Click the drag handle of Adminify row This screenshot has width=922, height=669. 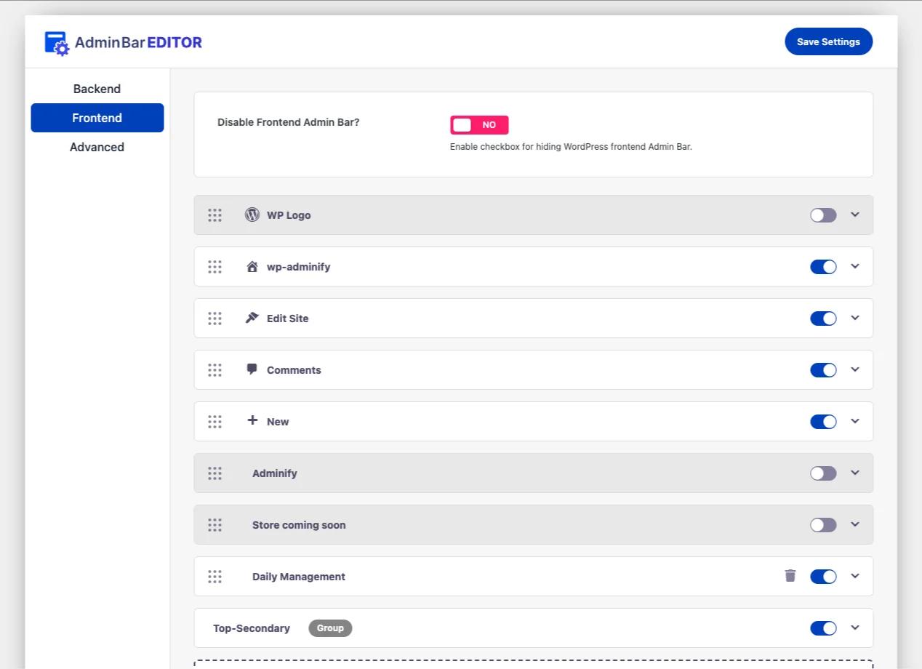pyautogui.click(x=215, y=473)
